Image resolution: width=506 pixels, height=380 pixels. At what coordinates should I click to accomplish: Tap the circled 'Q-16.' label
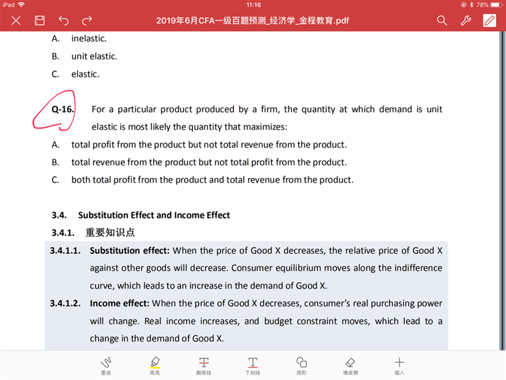click(63, 109)
